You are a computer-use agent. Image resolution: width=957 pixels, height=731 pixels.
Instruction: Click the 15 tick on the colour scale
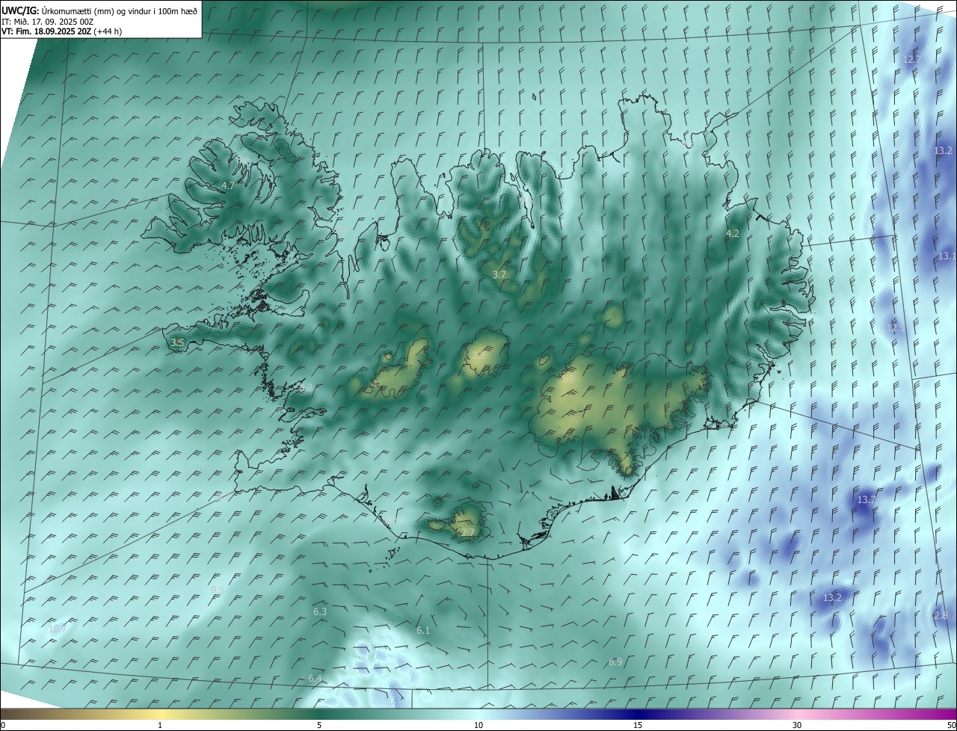click(638, 725)
